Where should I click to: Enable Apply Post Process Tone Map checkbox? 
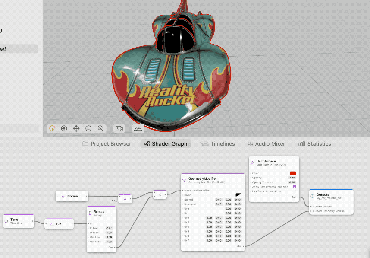294,187
